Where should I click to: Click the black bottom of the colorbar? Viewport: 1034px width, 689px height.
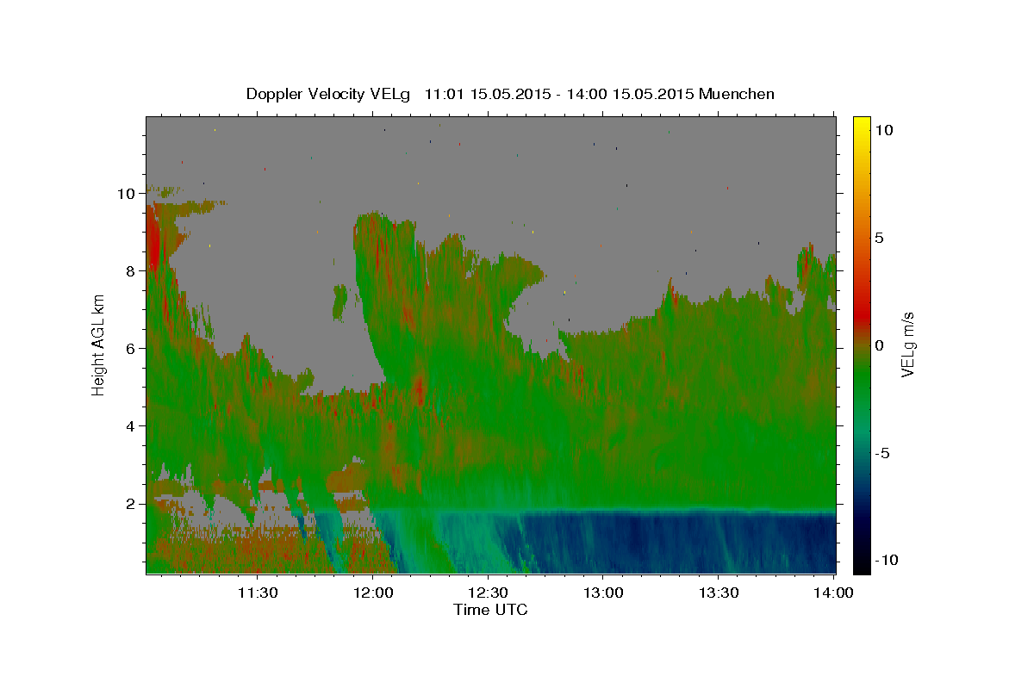[861, 567]
